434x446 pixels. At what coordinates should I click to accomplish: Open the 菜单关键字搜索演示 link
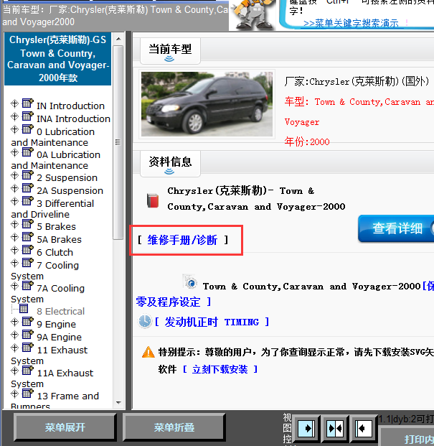click(351, 23)
